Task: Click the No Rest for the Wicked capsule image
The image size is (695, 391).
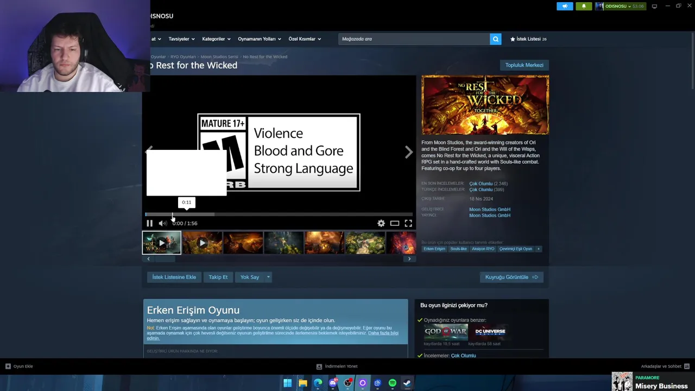Action: pyautogui.click(x=485, y=105)
